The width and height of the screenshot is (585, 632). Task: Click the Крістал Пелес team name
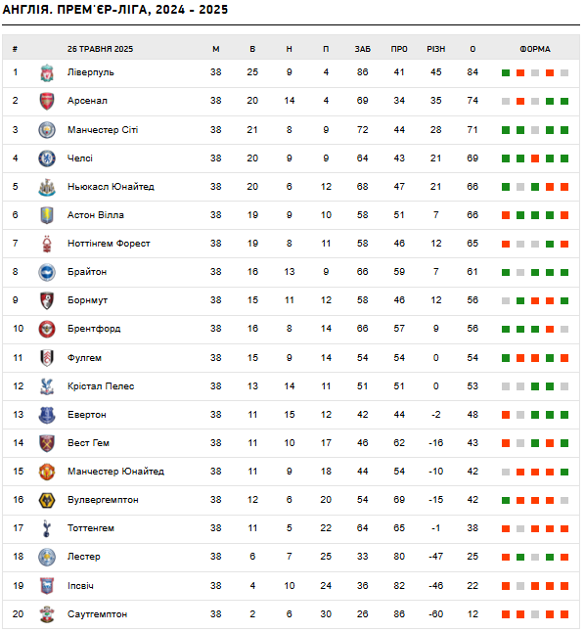[x=101, y=386]
